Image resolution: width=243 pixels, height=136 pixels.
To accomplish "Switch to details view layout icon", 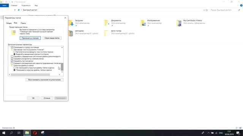I will (x=237, y=128).
